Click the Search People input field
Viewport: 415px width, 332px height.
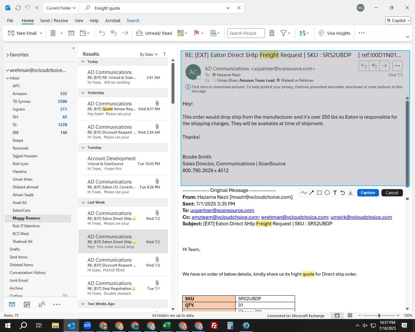(x=246, y=33)
